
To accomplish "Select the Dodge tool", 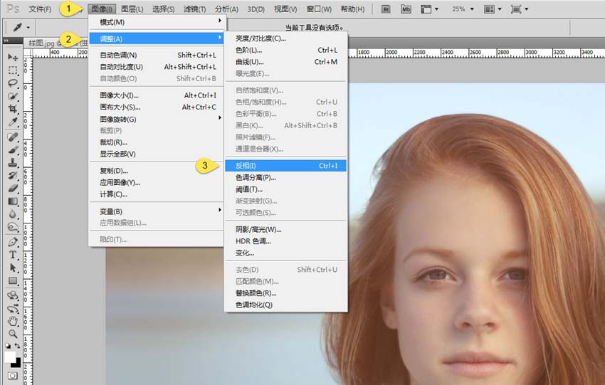I will coord(13,227).
